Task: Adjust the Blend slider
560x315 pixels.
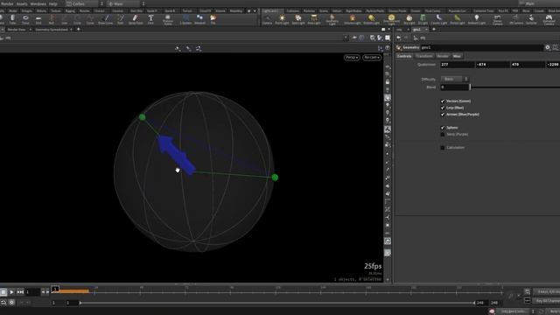Action: 514,87
